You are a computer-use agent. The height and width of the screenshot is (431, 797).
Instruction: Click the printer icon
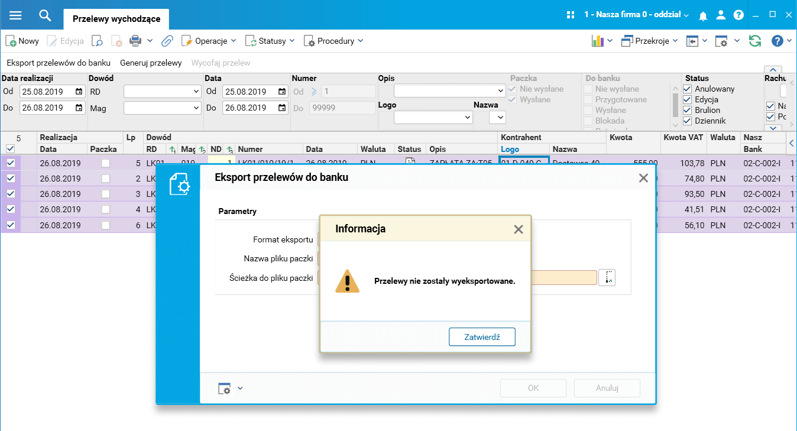pos(135,41)
